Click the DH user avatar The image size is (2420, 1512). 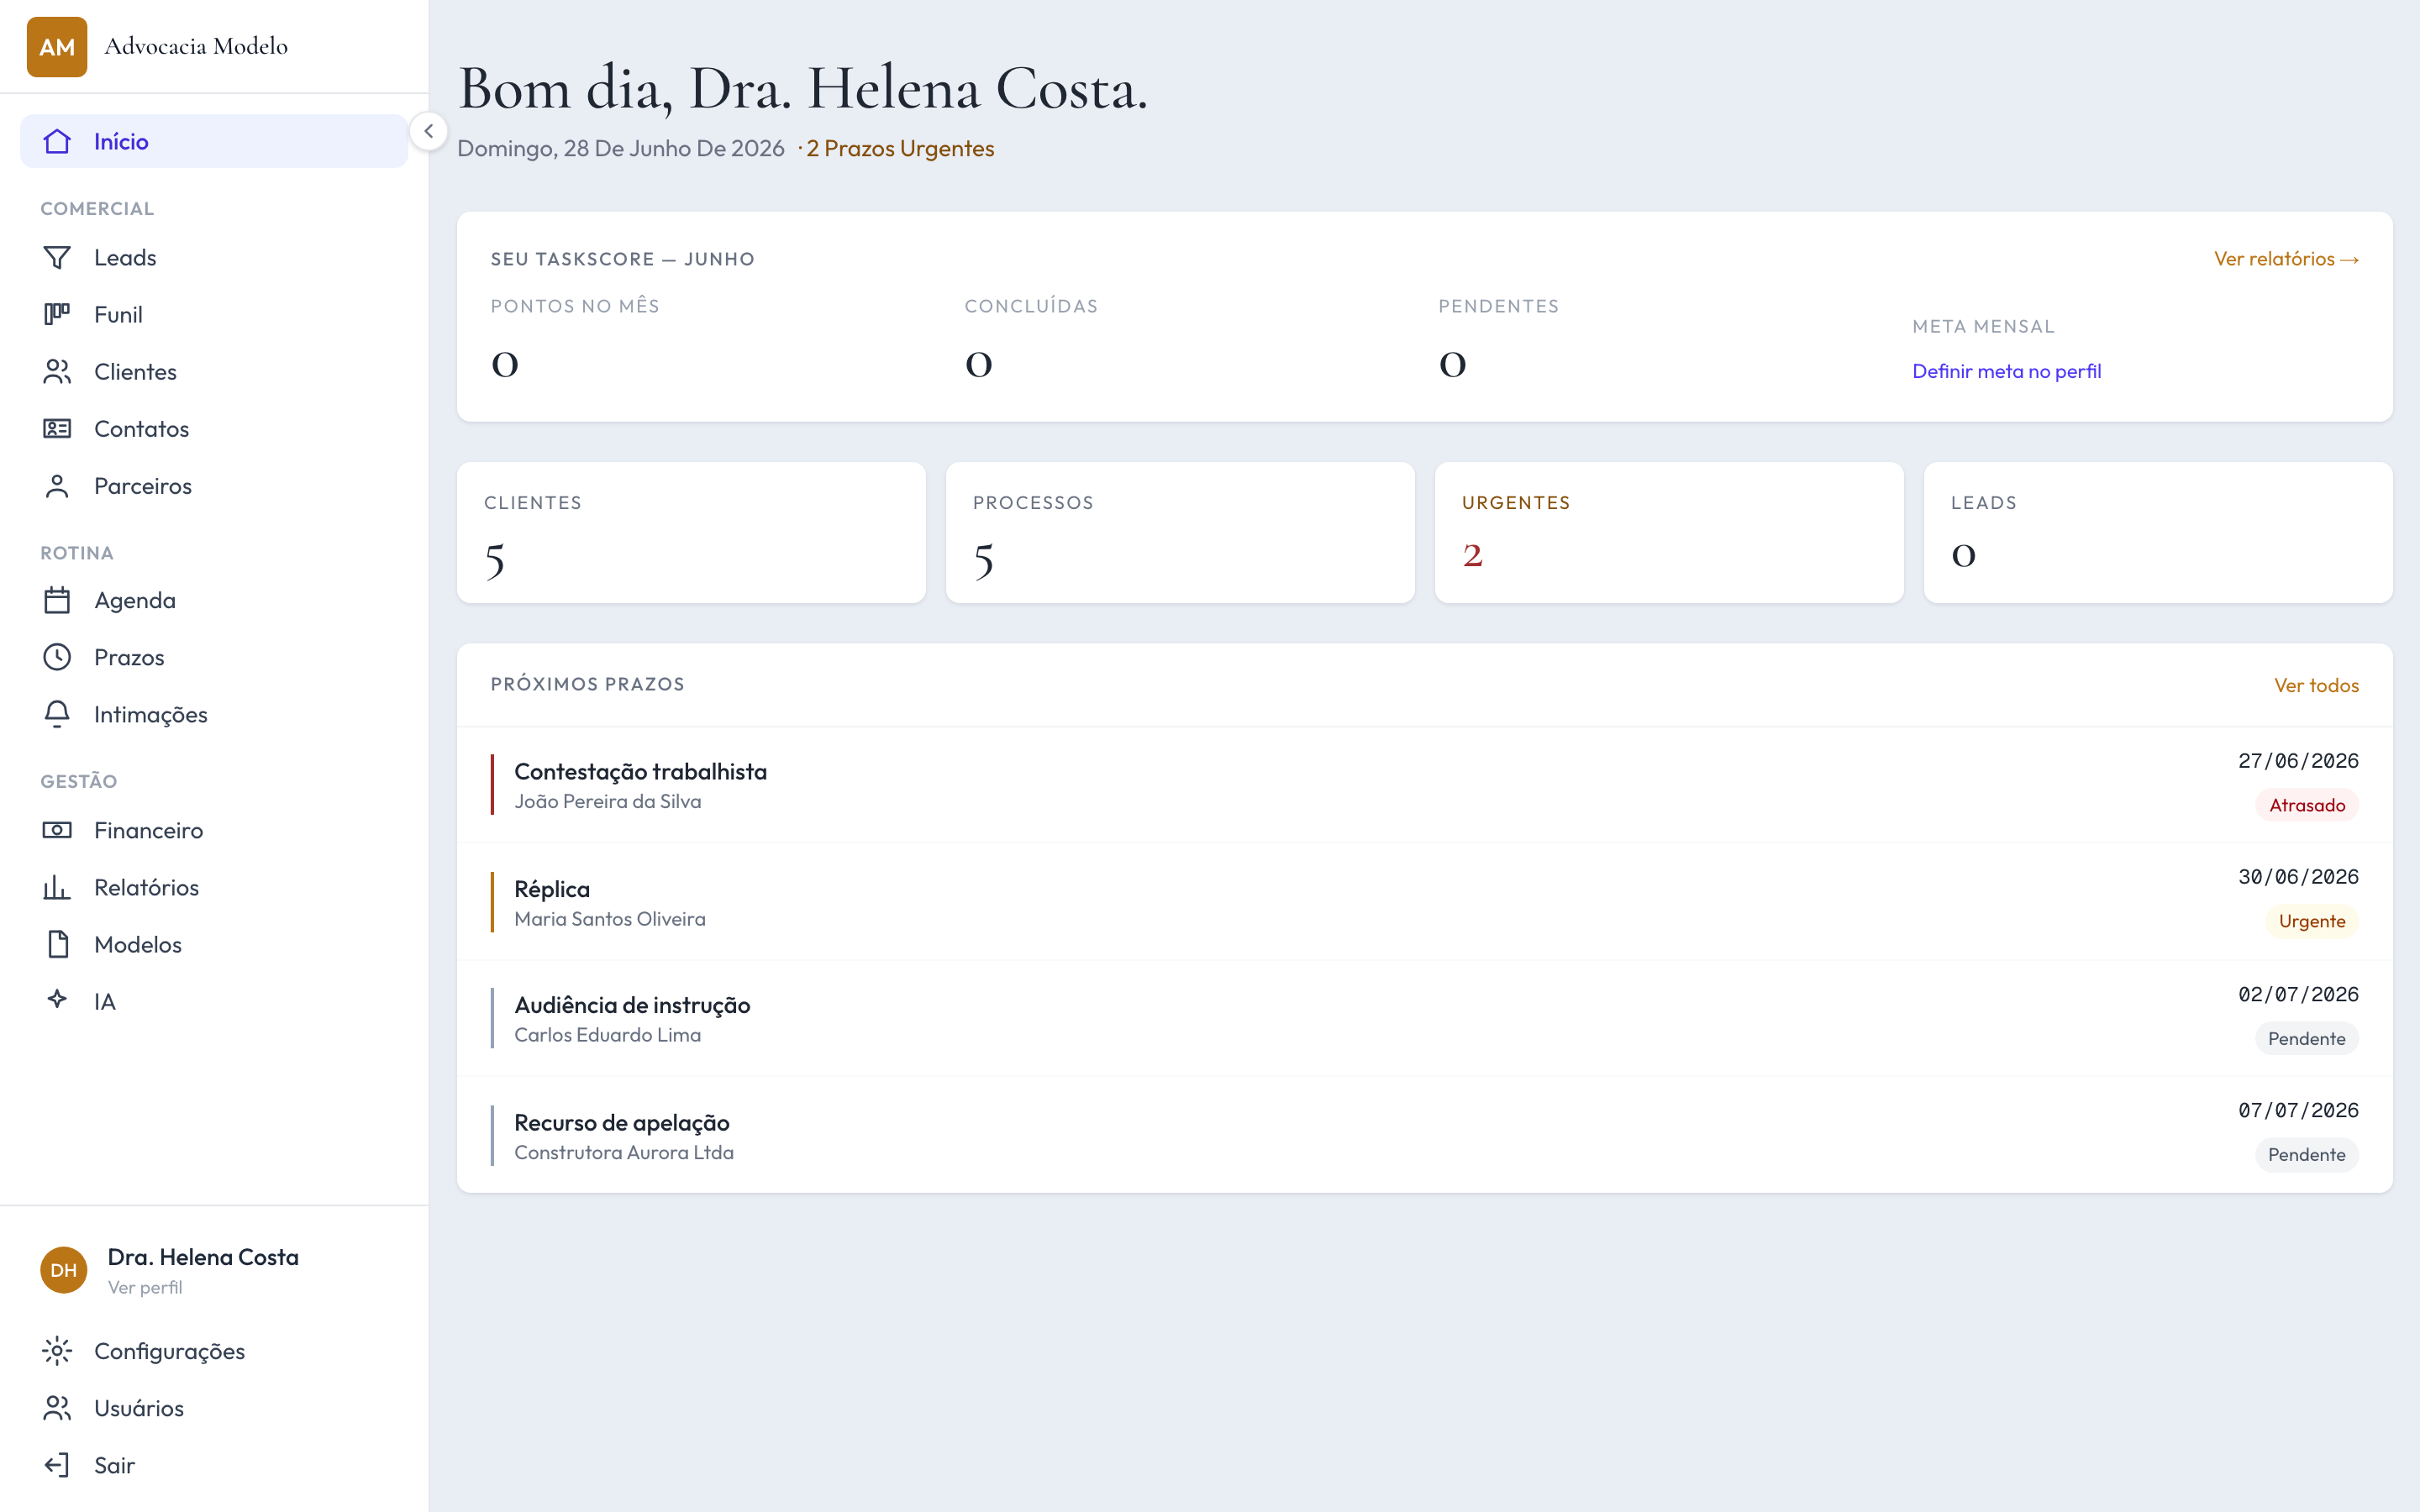tap(64, 1270)
